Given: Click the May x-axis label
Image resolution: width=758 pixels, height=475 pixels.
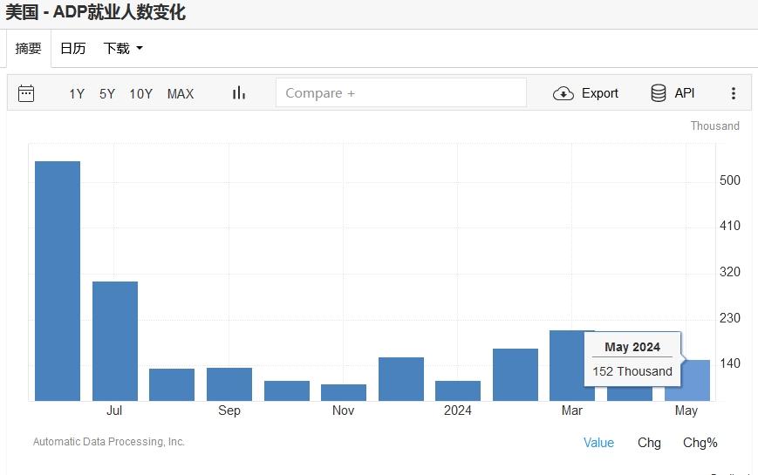Looking at the screenshot, I should 686,411.
